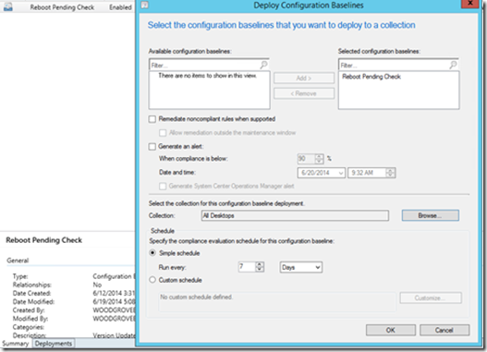Click the General section heading in details pane

tap(18, 261)
